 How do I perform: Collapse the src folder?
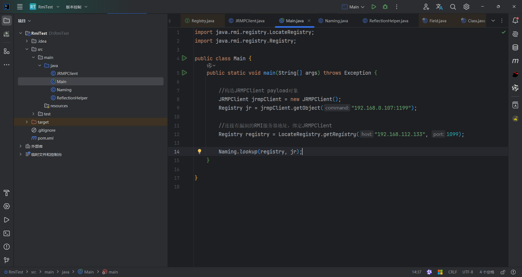[27, 49]
